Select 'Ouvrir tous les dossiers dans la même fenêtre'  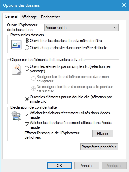(x=63, y=41)
